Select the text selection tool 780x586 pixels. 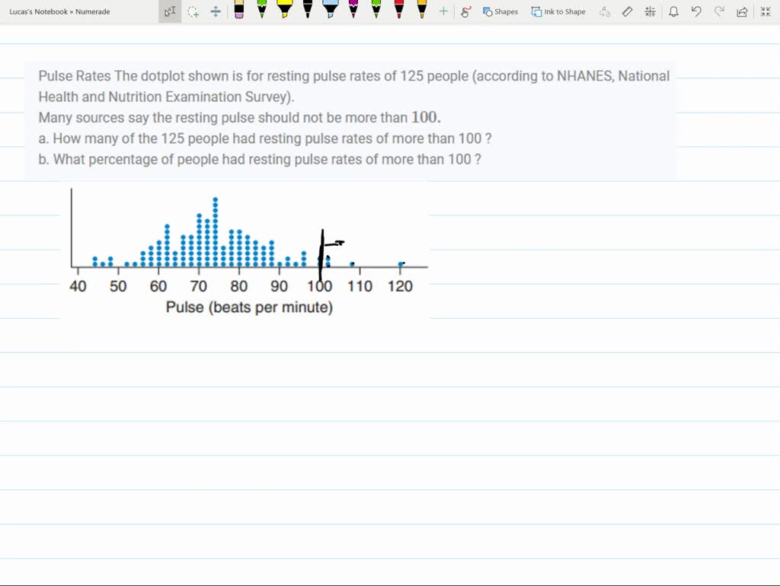[x=169, y=11]
